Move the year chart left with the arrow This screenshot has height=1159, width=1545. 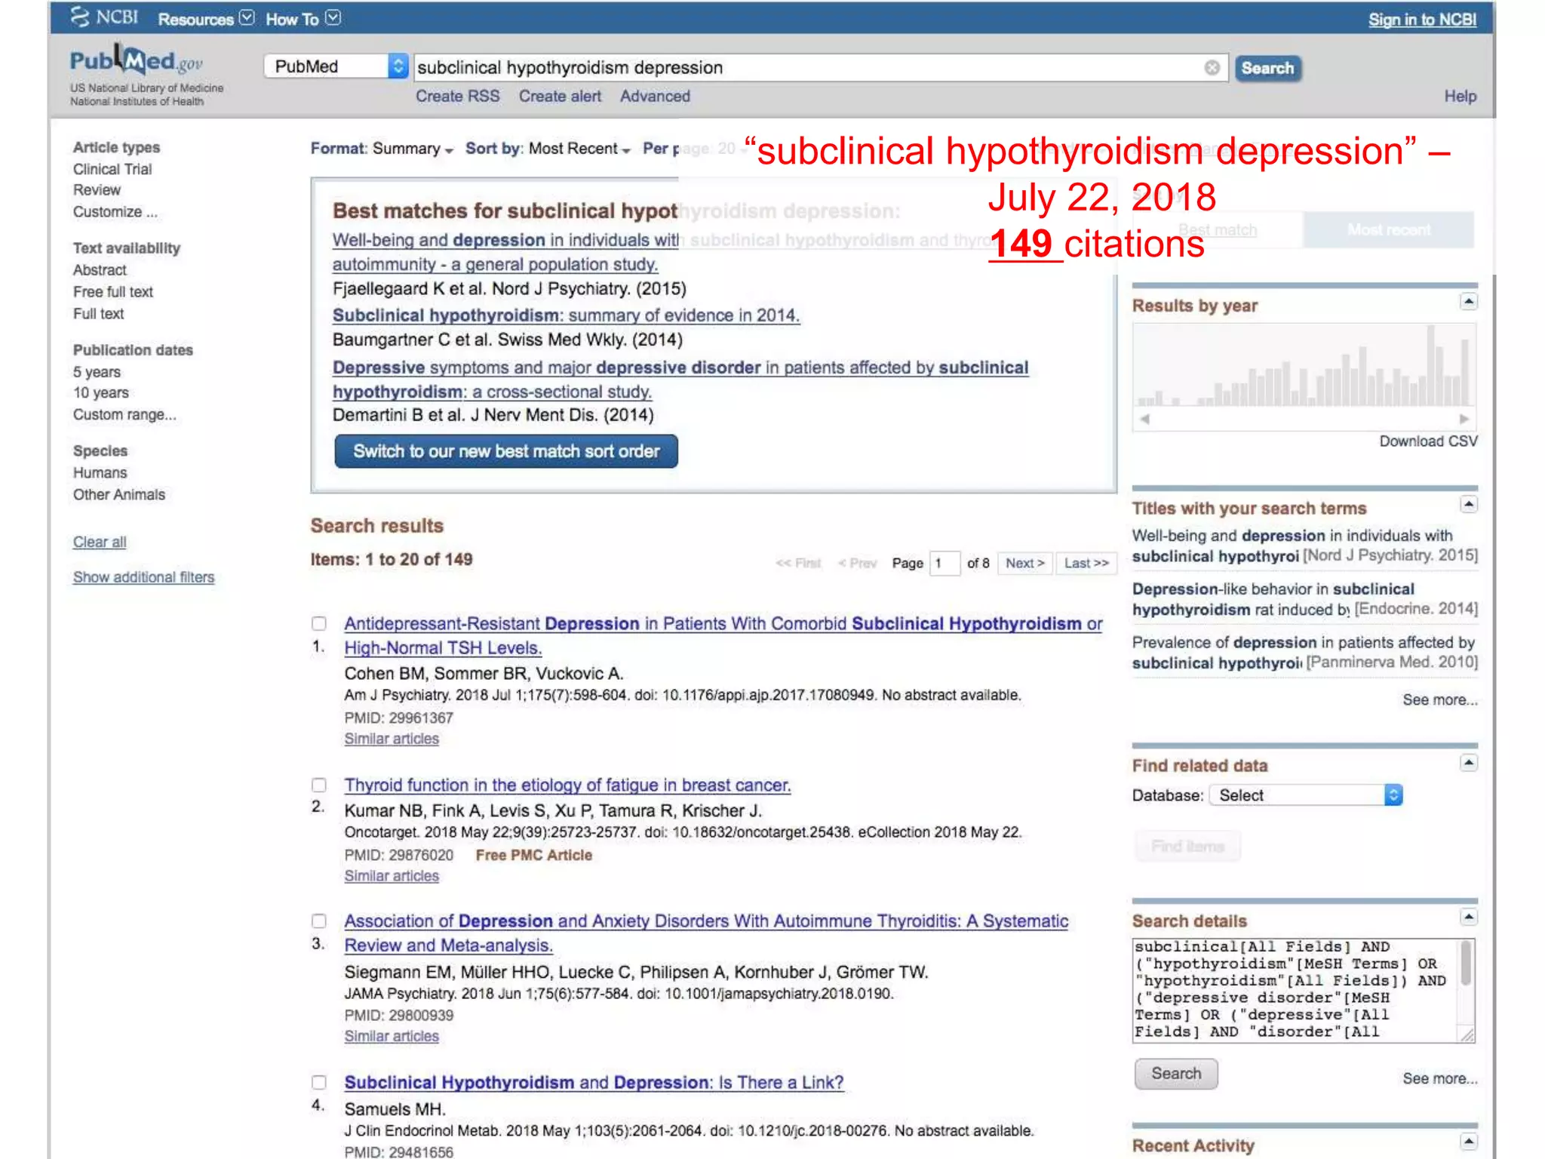point(1144,419)
